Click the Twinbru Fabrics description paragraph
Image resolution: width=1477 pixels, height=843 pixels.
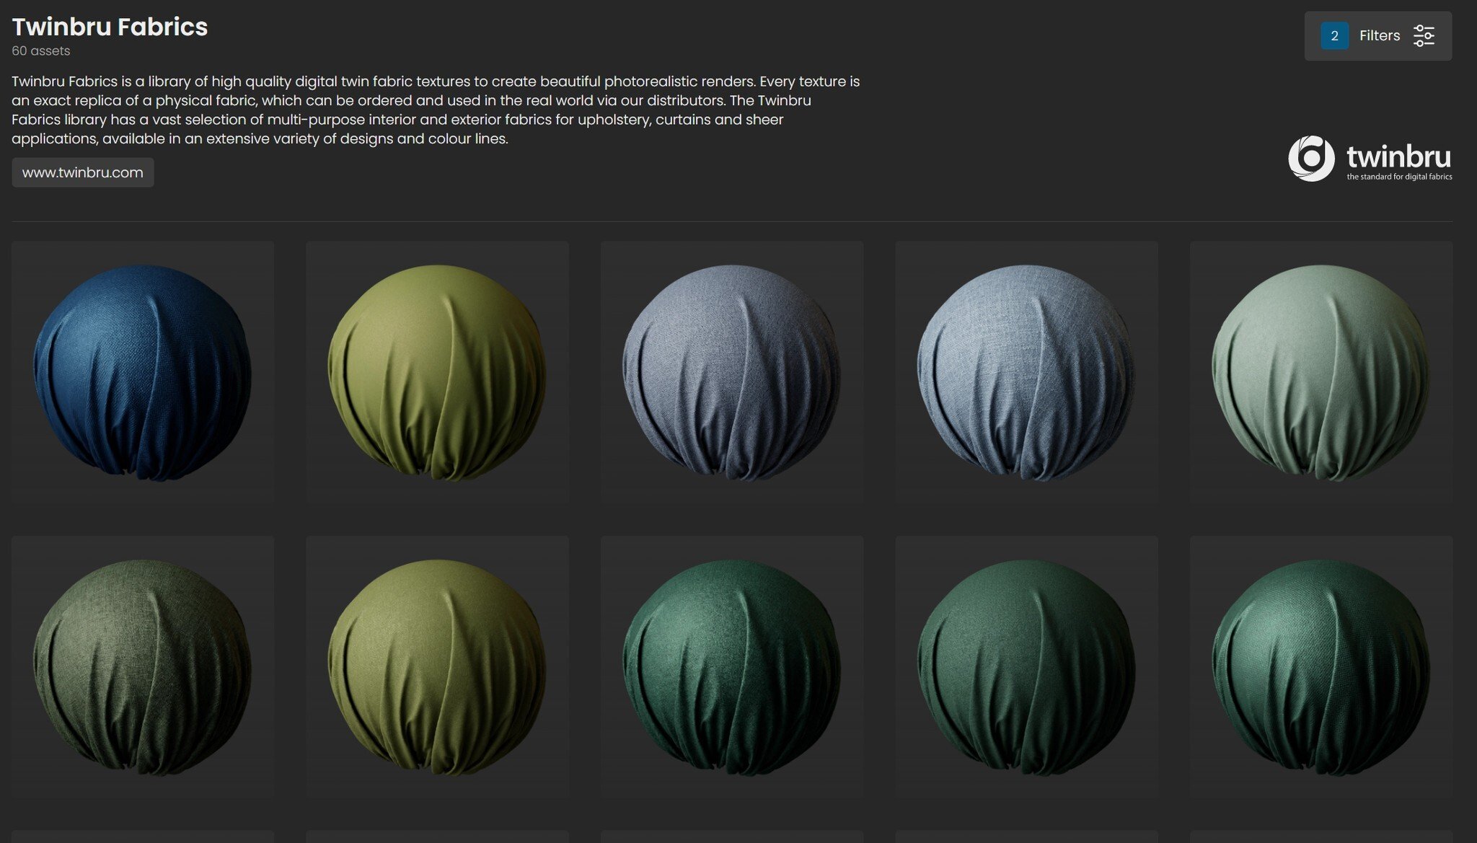point(436,110)
